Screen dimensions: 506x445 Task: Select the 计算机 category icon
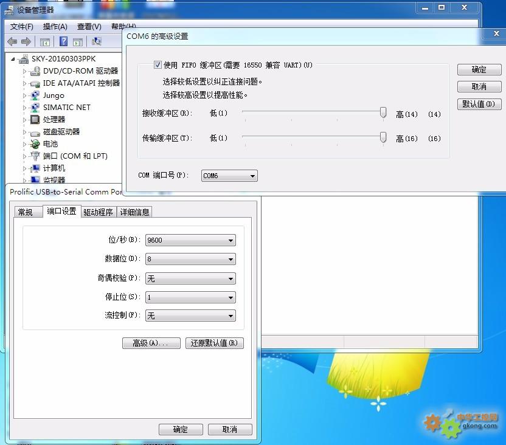click(35, 168)
